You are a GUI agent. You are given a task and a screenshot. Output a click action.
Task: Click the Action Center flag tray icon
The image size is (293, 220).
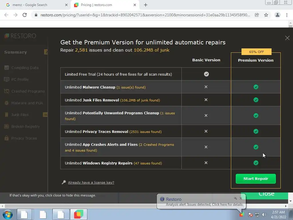(x=250, y=215)
